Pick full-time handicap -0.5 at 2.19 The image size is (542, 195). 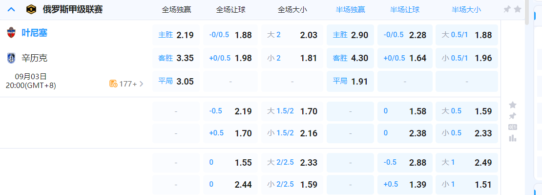point(230,111)
